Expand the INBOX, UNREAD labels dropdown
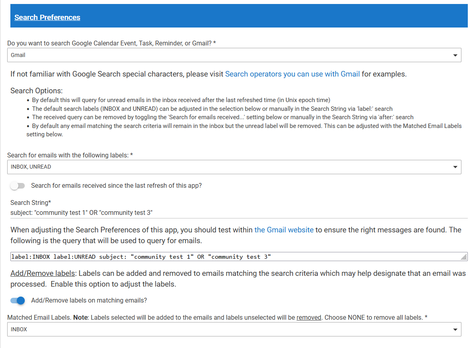 234,167
